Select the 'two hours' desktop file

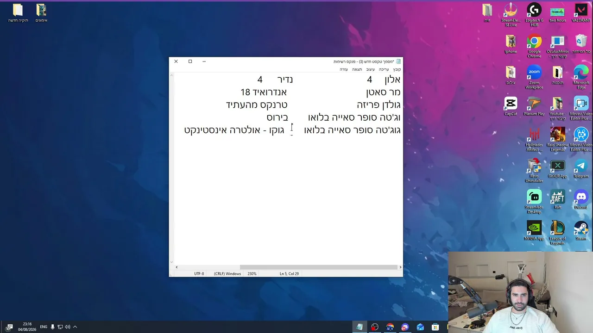pyautogui.click(x=557, y=13)
